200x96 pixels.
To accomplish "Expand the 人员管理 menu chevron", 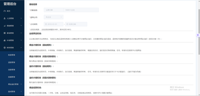I will tap(21, 18).
